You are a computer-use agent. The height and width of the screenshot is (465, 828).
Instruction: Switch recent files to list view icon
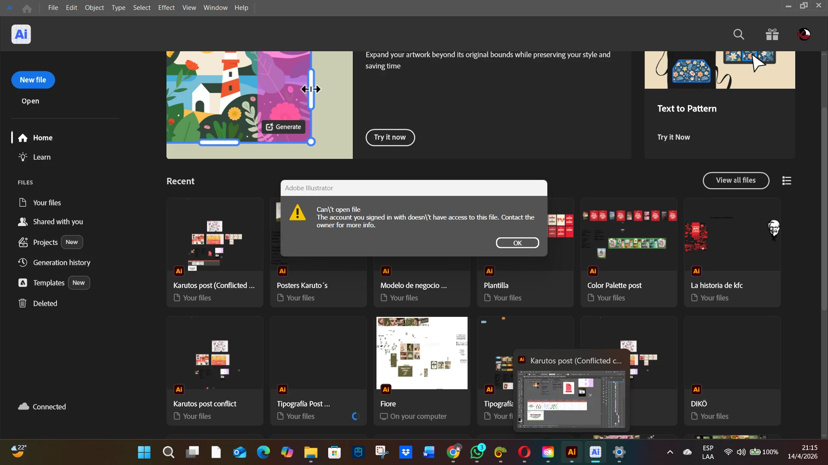[x=787, y=181]
